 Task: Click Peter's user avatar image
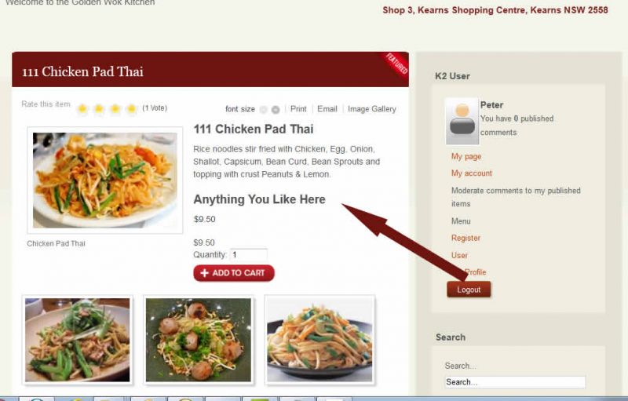(x=462, y=122)
